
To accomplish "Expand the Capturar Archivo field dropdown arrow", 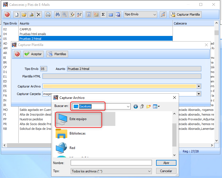I will tap(199, 86).
